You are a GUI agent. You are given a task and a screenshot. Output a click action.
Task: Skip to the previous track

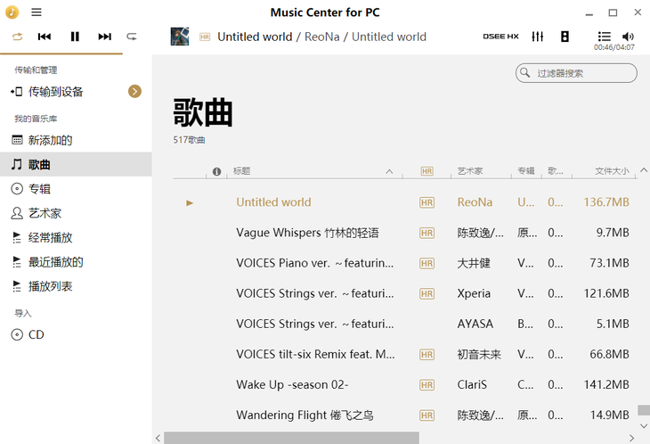click(x=45, y=37)
